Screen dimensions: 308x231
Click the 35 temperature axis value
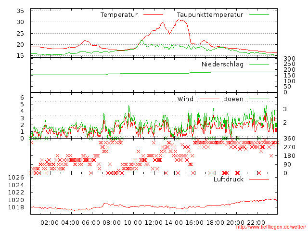tap(20, 11)
